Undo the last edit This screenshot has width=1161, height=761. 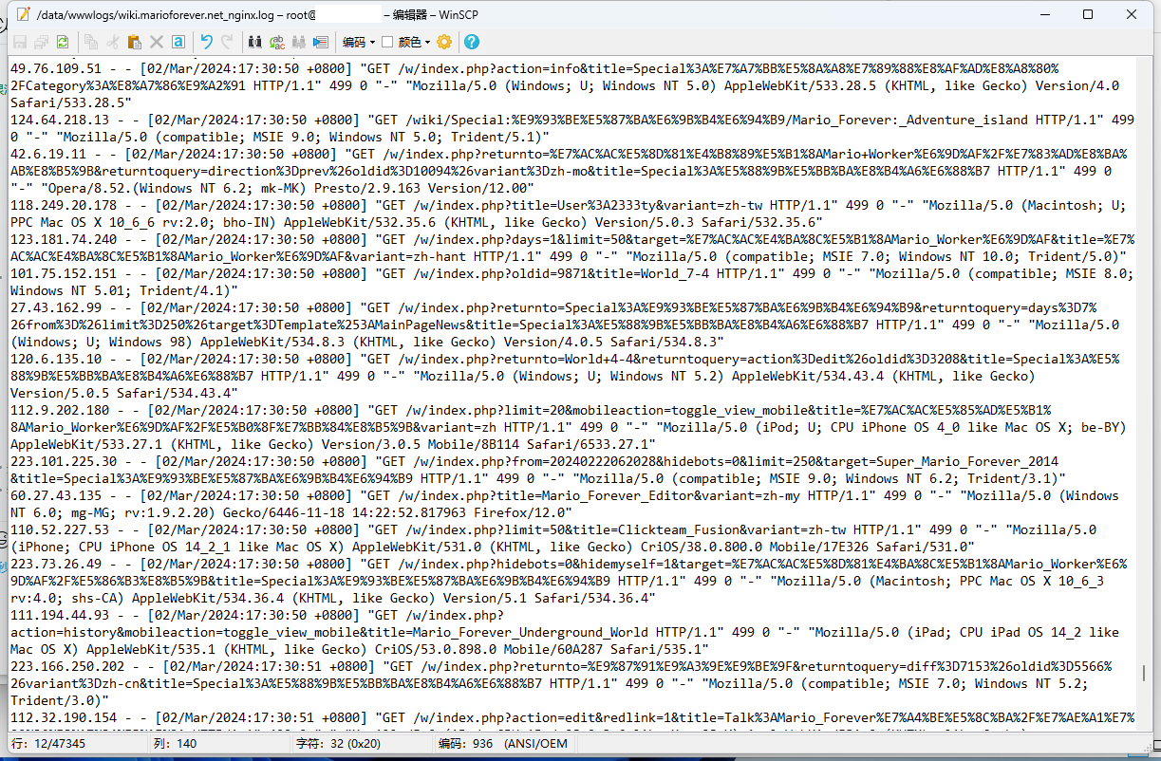coord(206,42)
